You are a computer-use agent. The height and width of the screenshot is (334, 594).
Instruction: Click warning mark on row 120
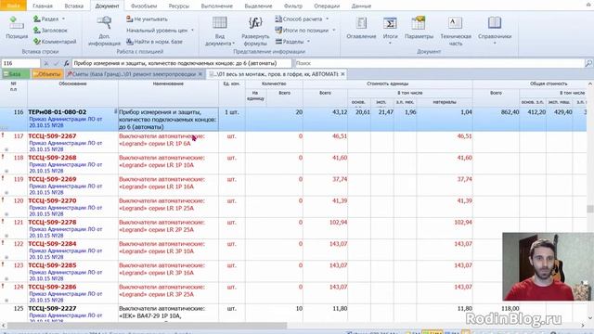(x=3, y=200)
